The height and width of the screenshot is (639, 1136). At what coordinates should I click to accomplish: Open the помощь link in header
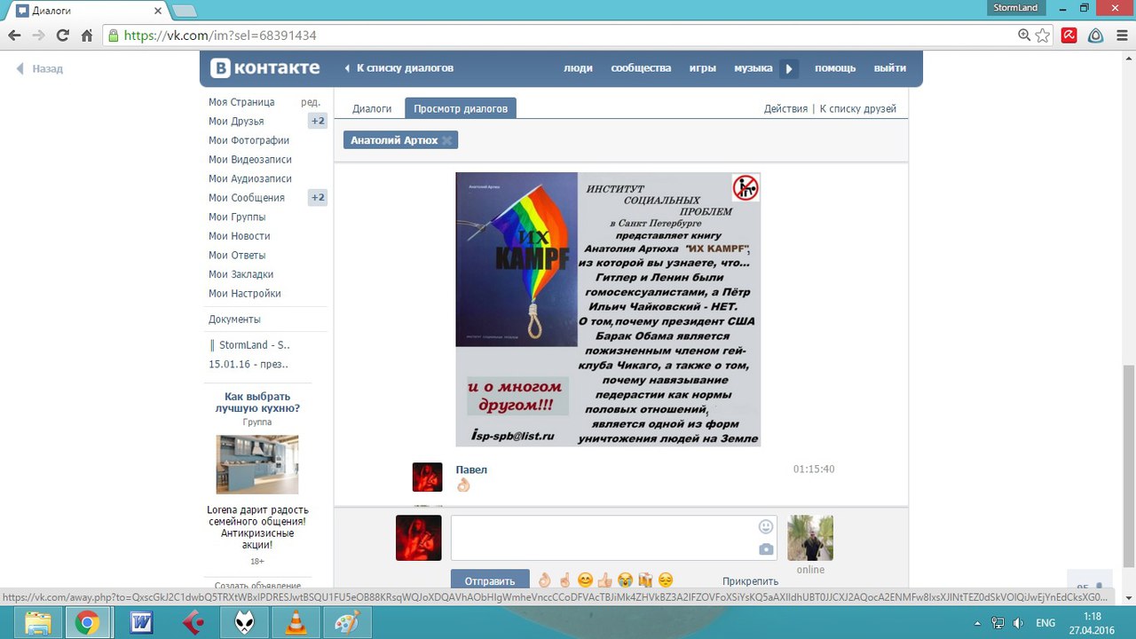click(x=835, y=68)
